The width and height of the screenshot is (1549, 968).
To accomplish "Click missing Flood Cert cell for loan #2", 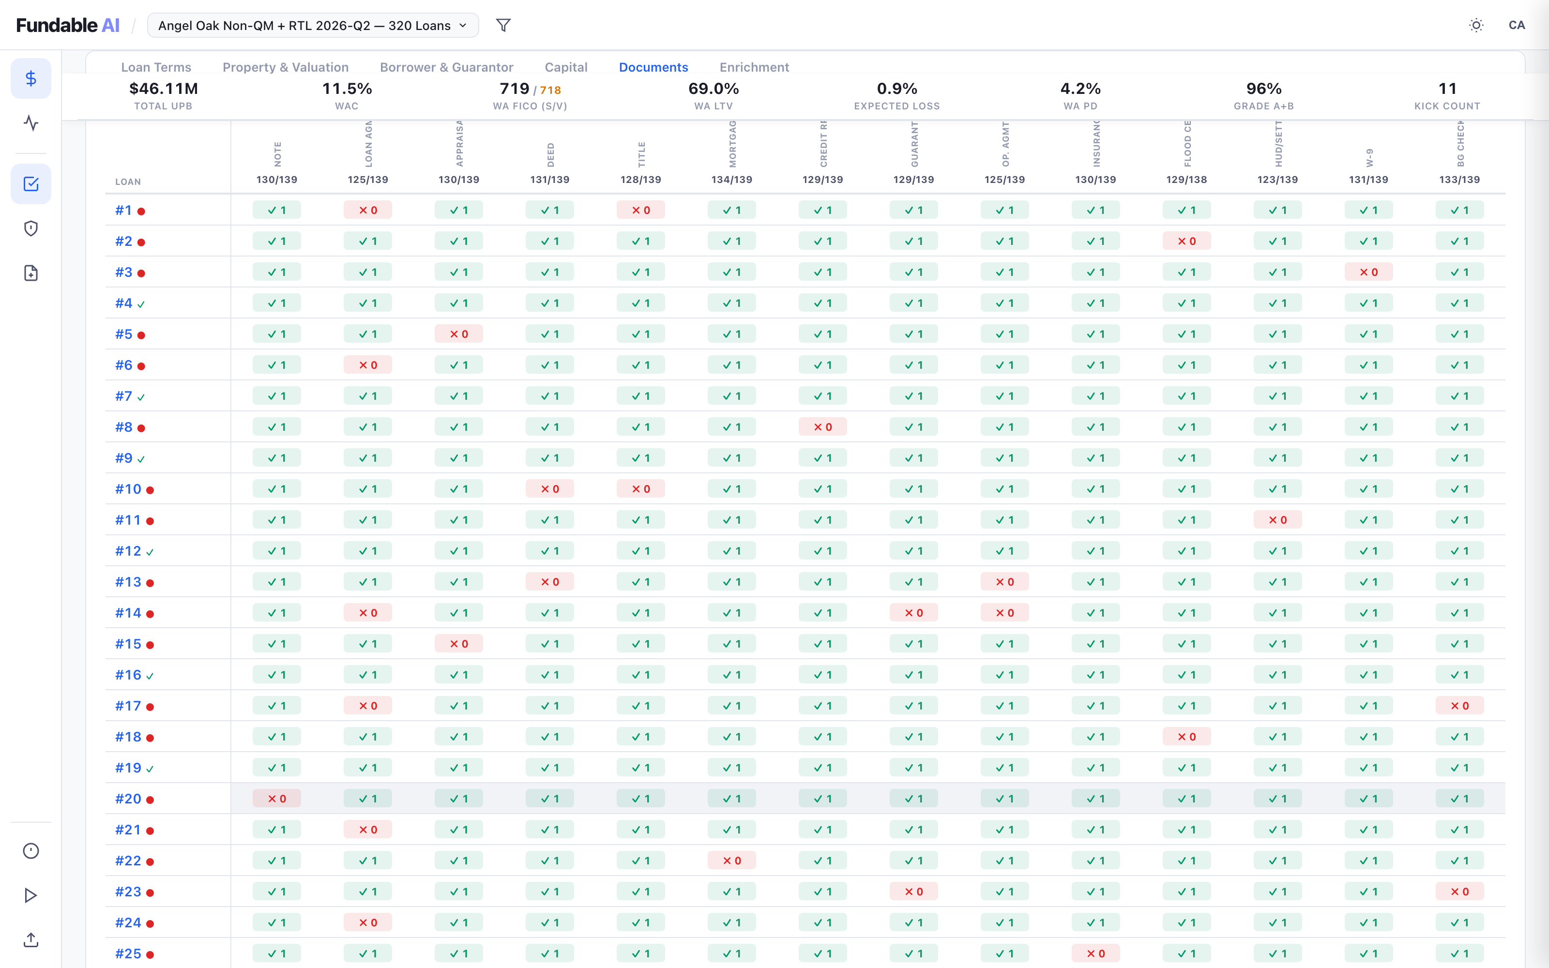I will [x=1187, y=242].
